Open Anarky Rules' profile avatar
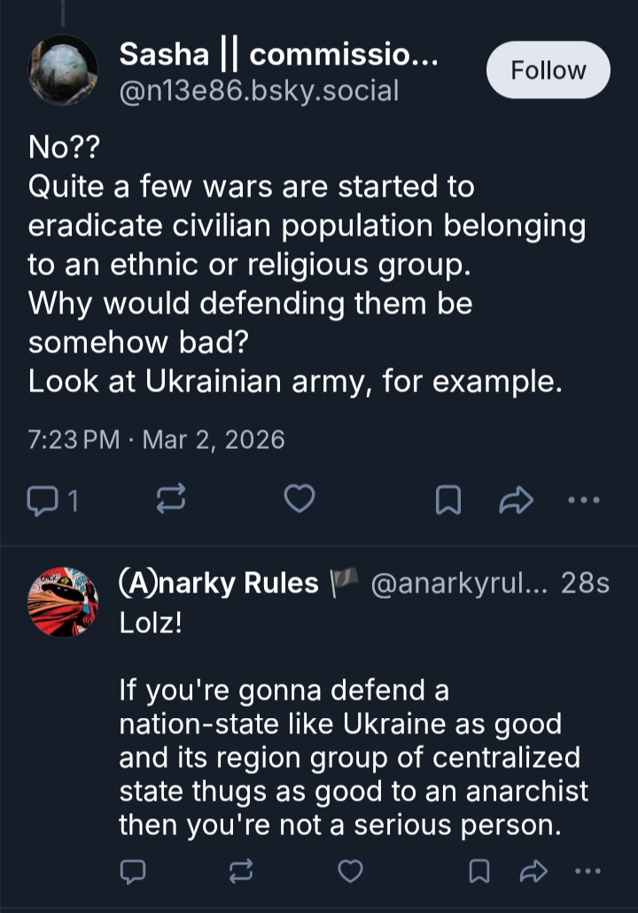This screenshot has width=638, height=913. click(x=63, y=602)
